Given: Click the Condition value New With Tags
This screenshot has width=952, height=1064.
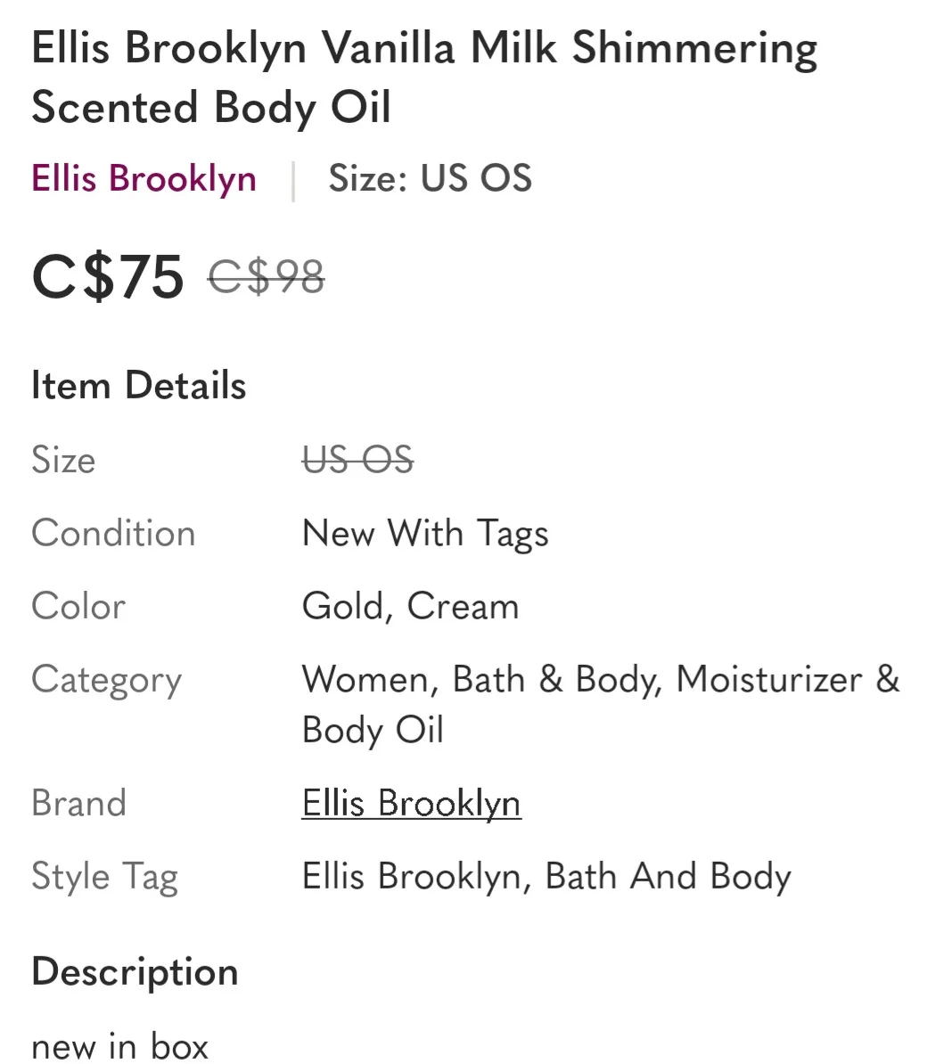Looking at the screenshot, I should pos(425,533).
